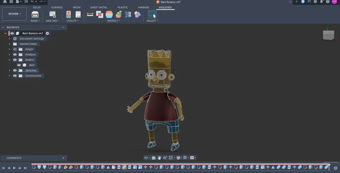The image size is (340, 173).
Task: Click the colorful shapes Inspect icon
Action: (x=138, y=15)
